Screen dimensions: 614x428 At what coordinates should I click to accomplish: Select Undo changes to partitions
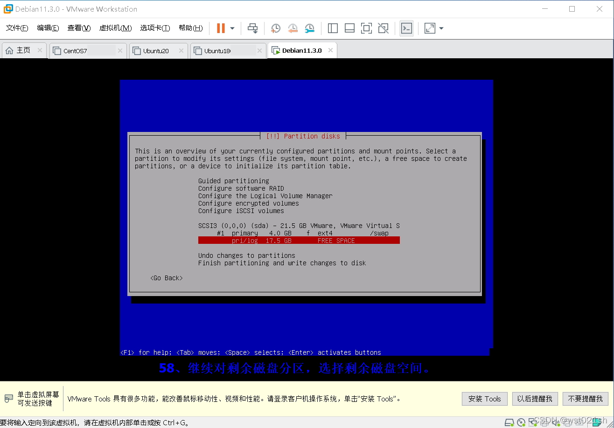pyautogui.click(x=247, y=255)
